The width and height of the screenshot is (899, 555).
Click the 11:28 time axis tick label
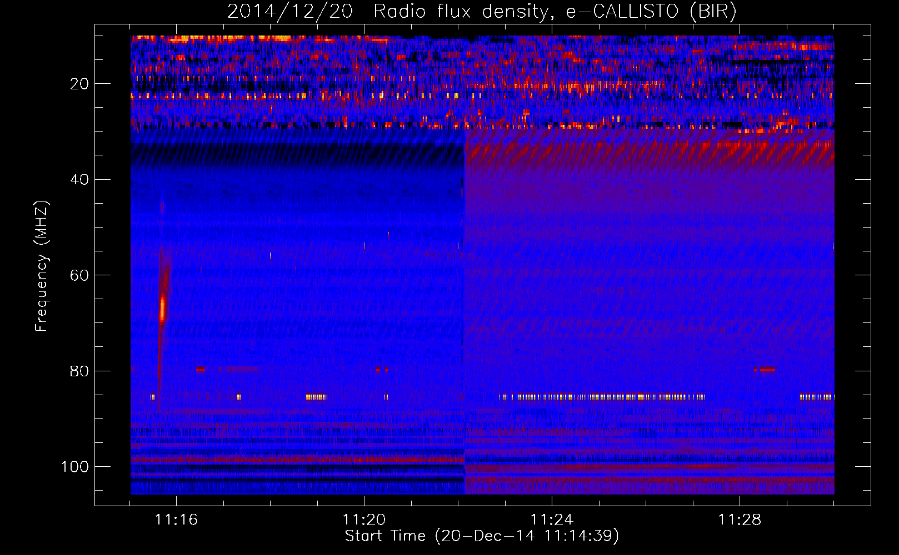click(x=740, y=519)
